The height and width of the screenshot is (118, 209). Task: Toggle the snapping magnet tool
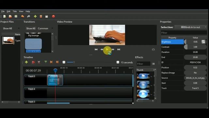click(33, 62)
